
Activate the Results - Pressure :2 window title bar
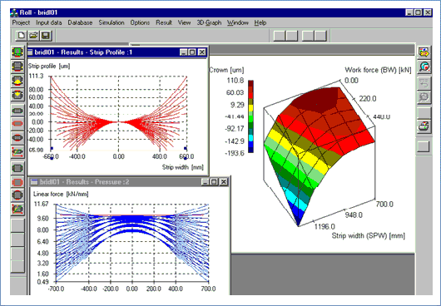click(116, 182)
